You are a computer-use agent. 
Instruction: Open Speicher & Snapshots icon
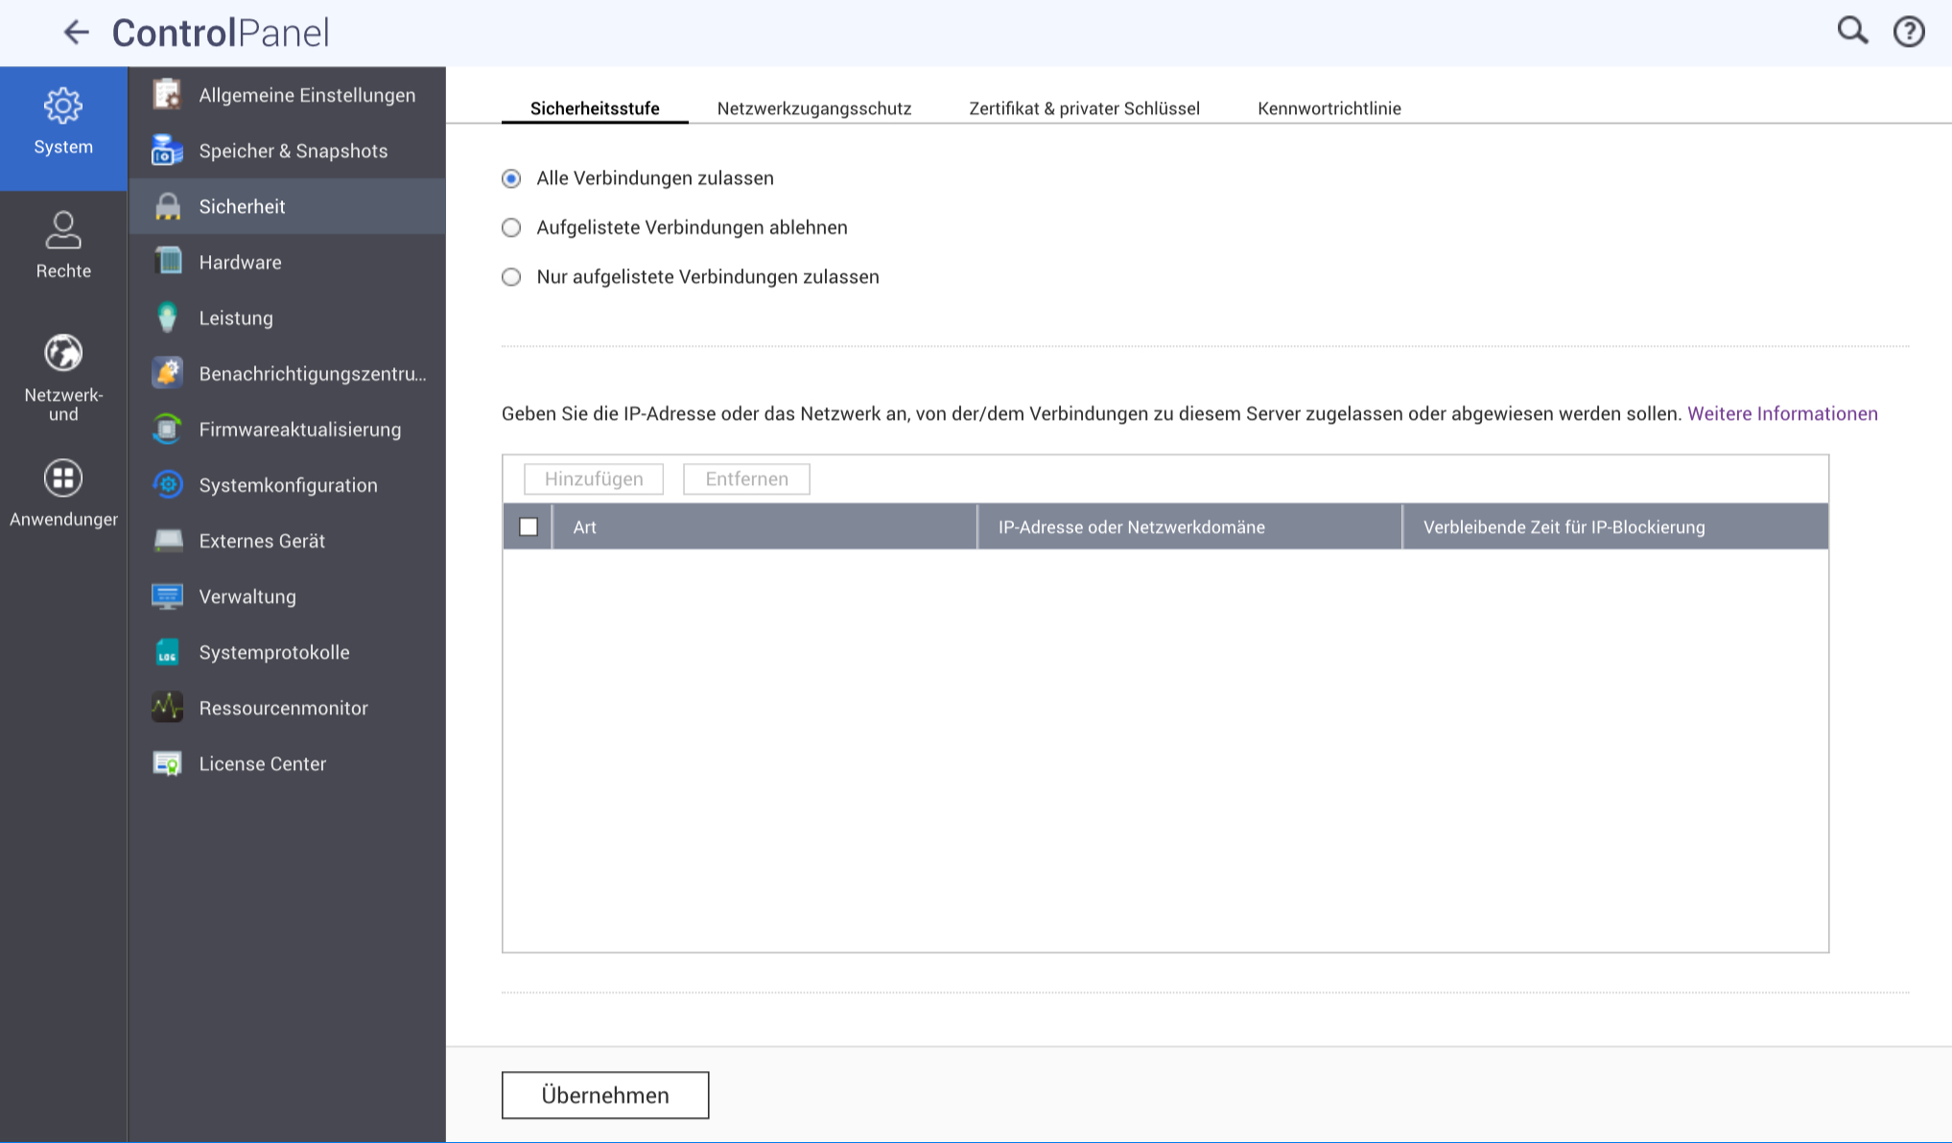168,151
